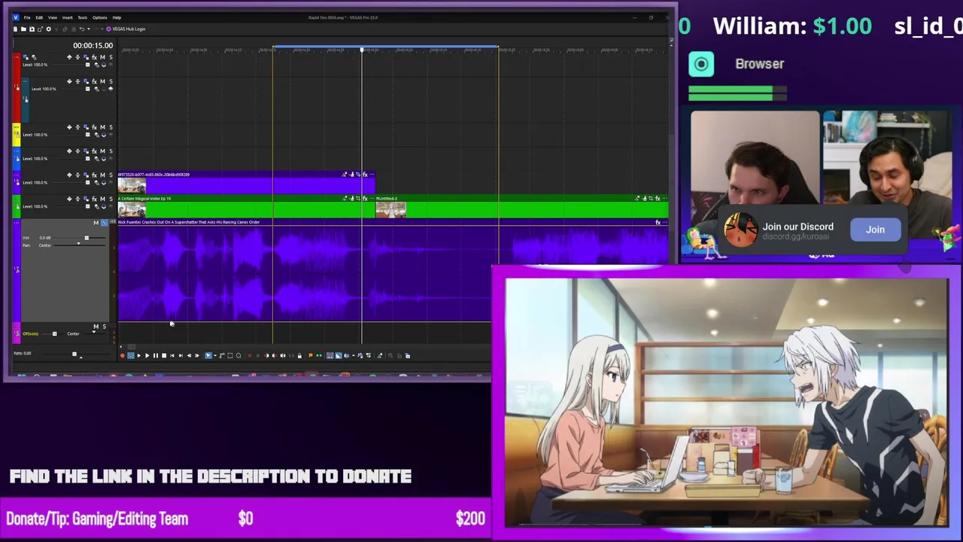Select the Normal Edit tool arrow
Screen dimensions: 963x542
208,355
